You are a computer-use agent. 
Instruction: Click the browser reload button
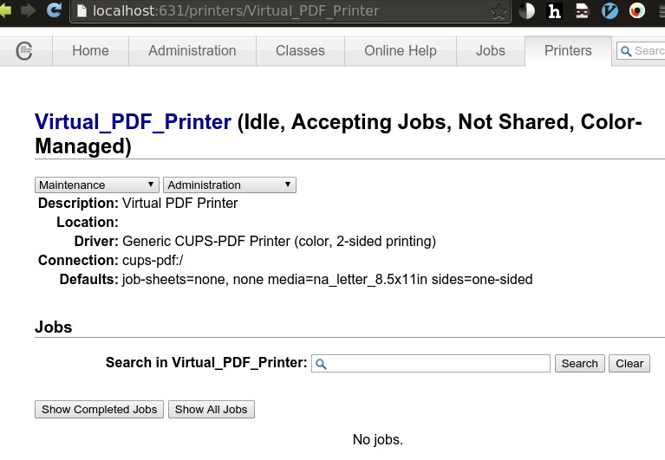pyautogui.click(x=54, y=11)
